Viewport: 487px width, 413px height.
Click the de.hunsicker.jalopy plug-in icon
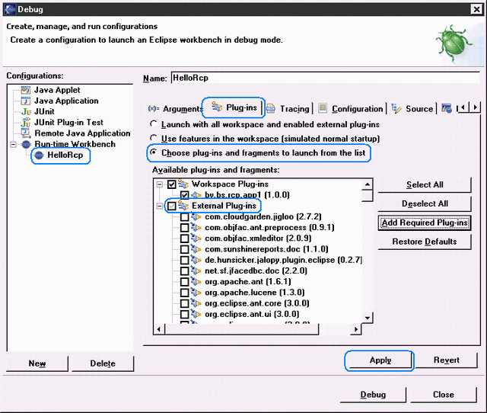pyautogui.click(x=196, y=260)
